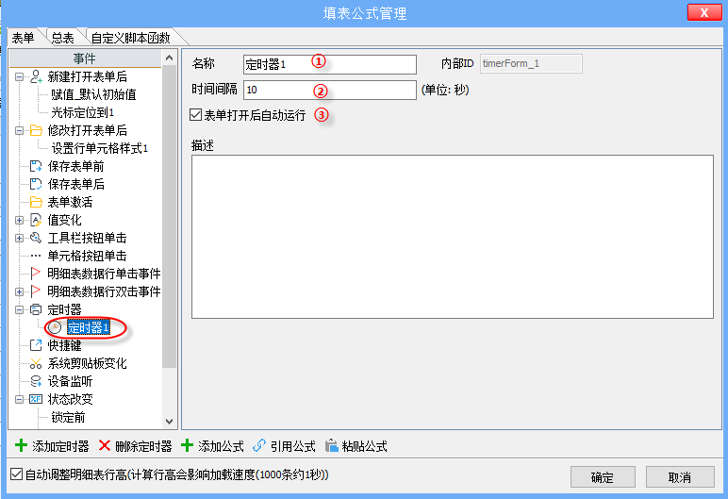Click the 修改打开表单后 folder icon
The height and width of the screenshot is (499, 728).
tap(36, 130)
